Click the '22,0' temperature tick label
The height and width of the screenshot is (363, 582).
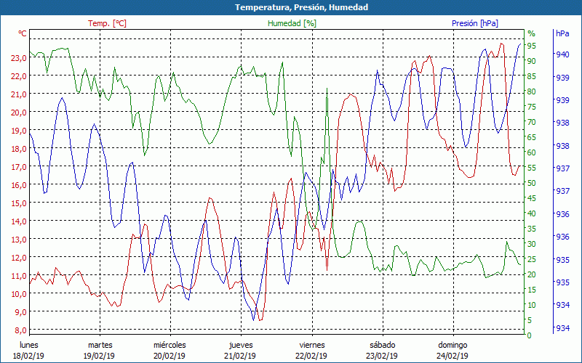click(x=19, y=76)
